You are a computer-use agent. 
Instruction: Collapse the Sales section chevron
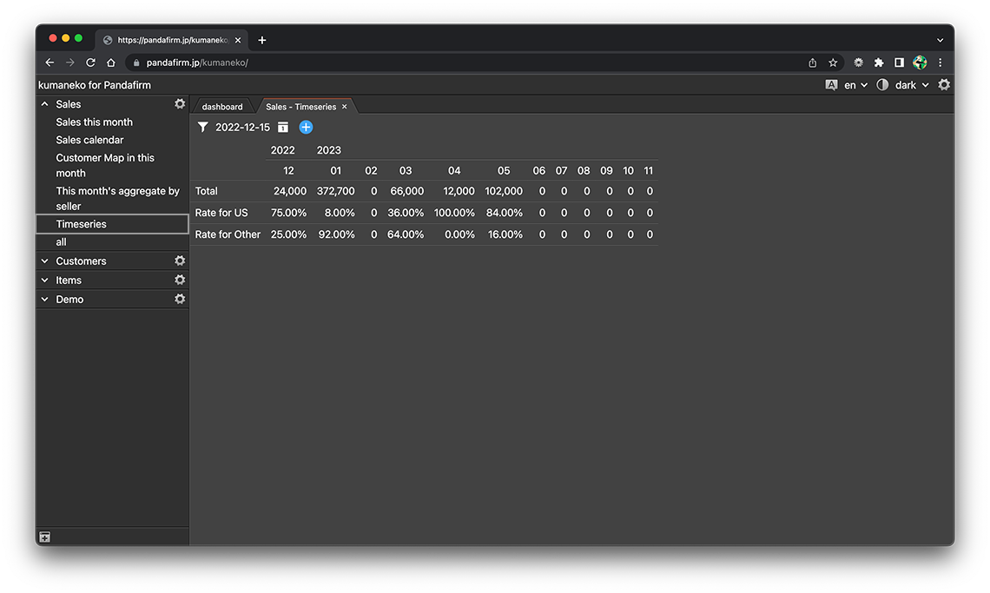[45, 104]
